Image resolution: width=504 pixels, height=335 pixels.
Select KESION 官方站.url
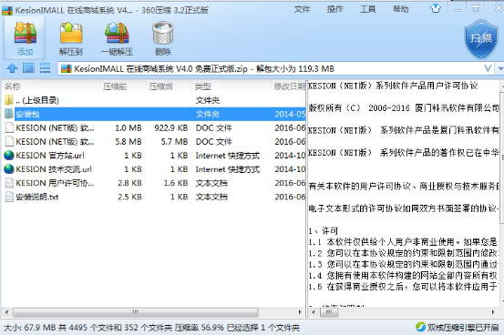(154, 156)
